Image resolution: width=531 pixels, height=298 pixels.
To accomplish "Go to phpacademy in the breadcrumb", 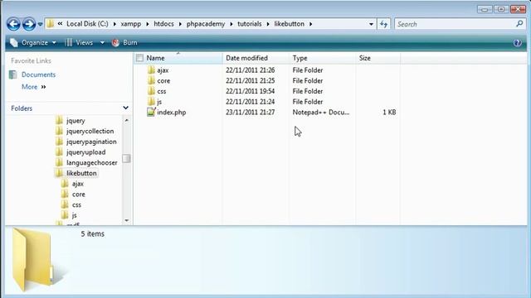I will pyautogui.click(x=206, y=24).
